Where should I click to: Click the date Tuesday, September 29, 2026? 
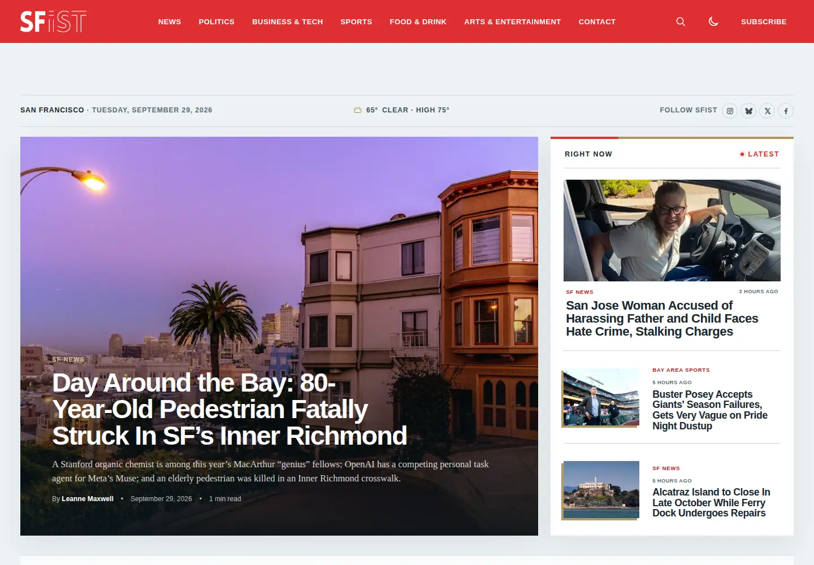[152, 110]
